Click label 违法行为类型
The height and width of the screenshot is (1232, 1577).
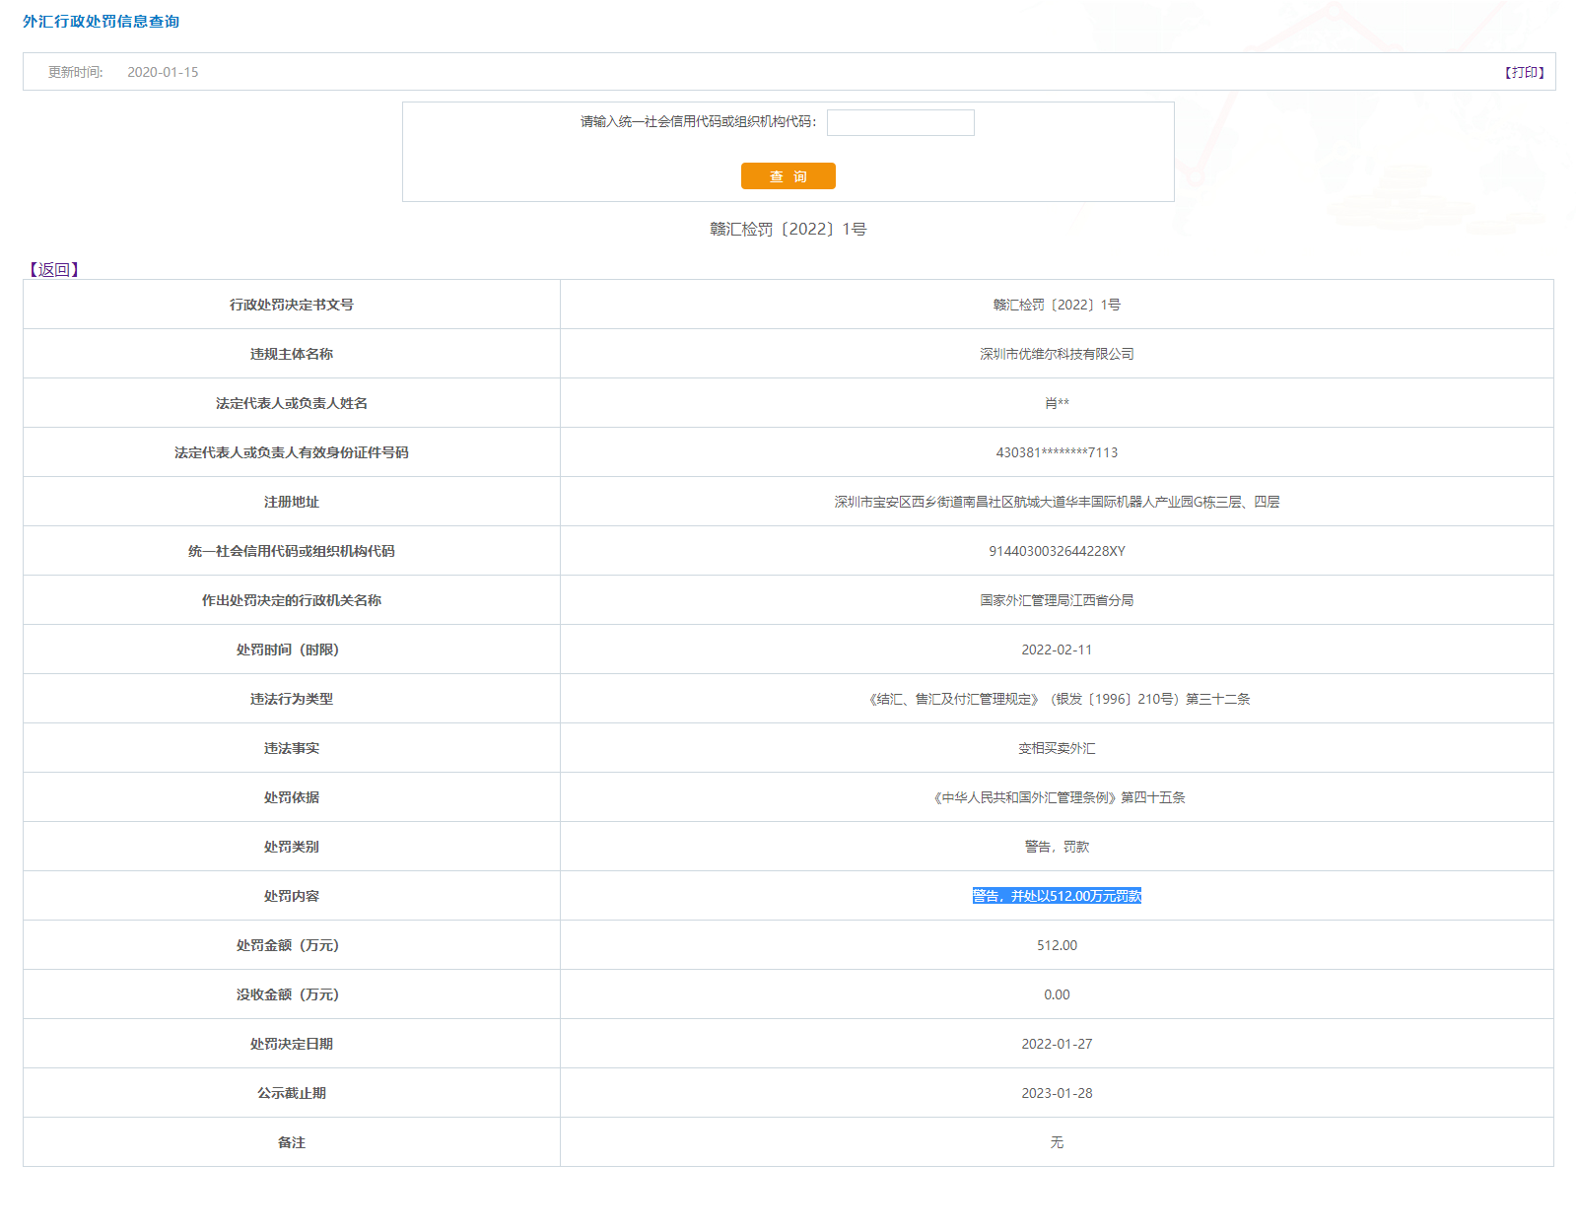point(292,699)
